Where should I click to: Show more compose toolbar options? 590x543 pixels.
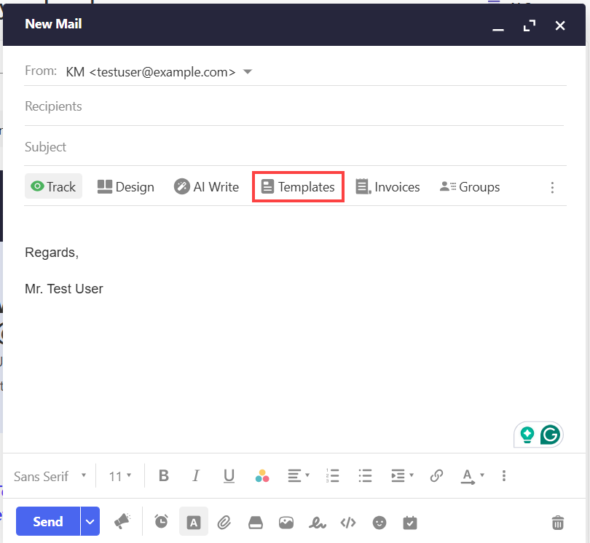pyautogui.click(x=552, y=187)
